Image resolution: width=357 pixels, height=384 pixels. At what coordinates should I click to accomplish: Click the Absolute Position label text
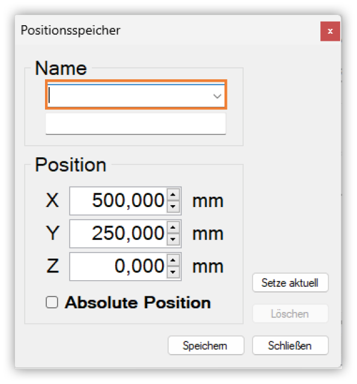point(137,302)
